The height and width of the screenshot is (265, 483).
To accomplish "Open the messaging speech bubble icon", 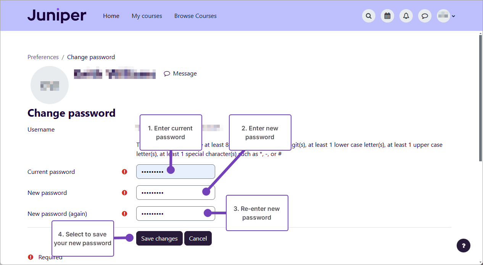I will (425, 16).
